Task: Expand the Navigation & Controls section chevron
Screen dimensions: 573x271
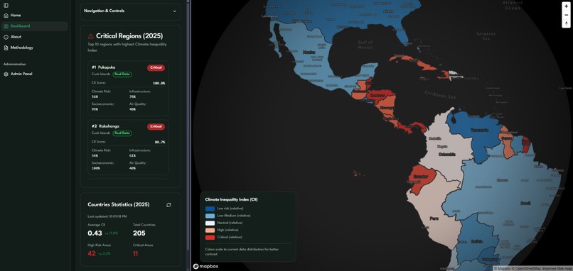Action: [174, 11]
